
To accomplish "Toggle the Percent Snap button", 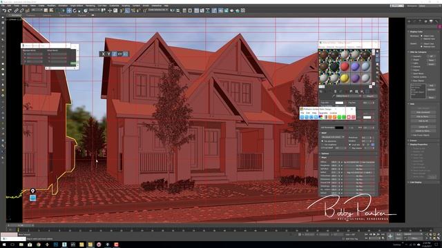I will [x=133, y=11].
